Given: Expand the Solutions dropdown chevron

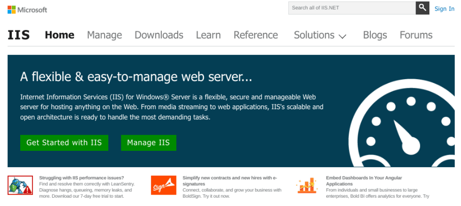Looking at the screenshot, I should click(342, 36).
